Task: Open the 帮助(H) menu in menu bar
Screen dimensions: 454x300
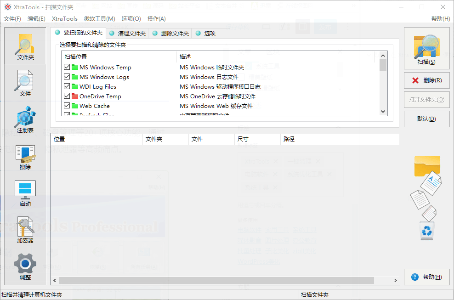Action: click(441, 19)
